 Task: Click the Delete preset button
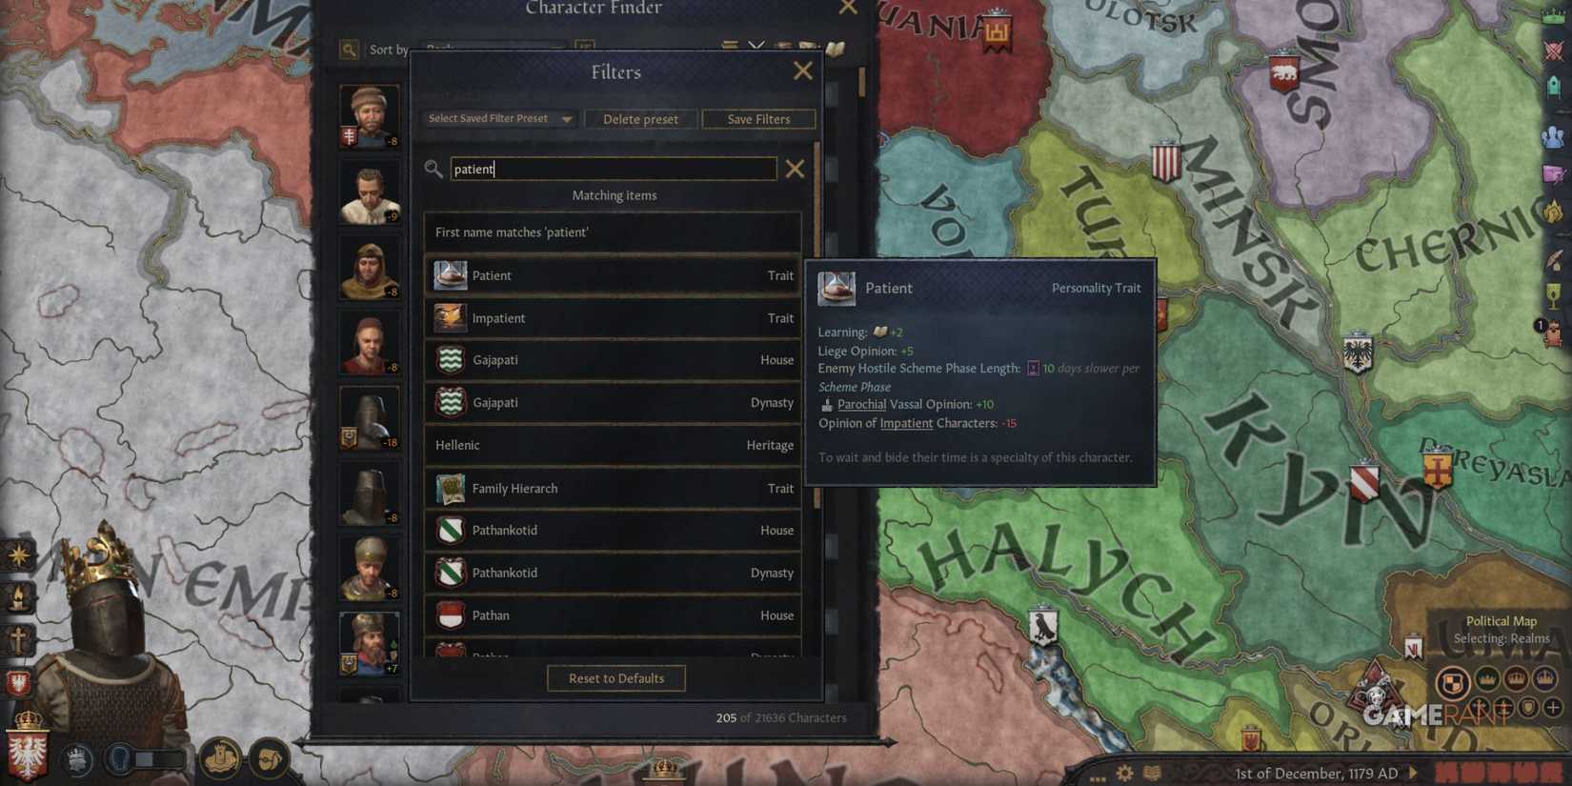(x=640, y=119)
